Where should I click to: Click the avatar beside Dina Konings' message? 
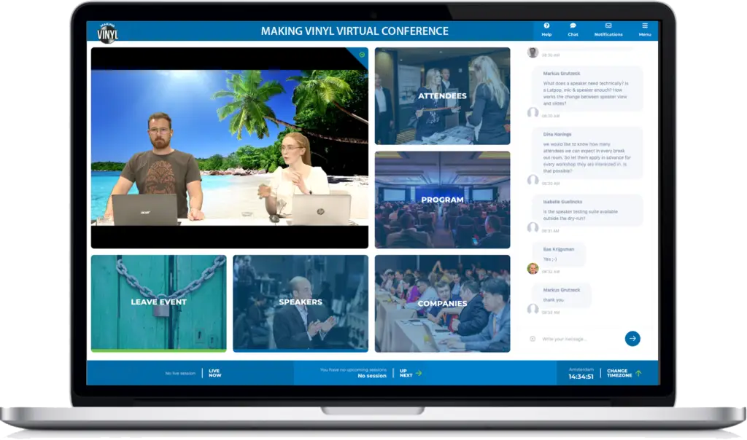click(533, 180)
